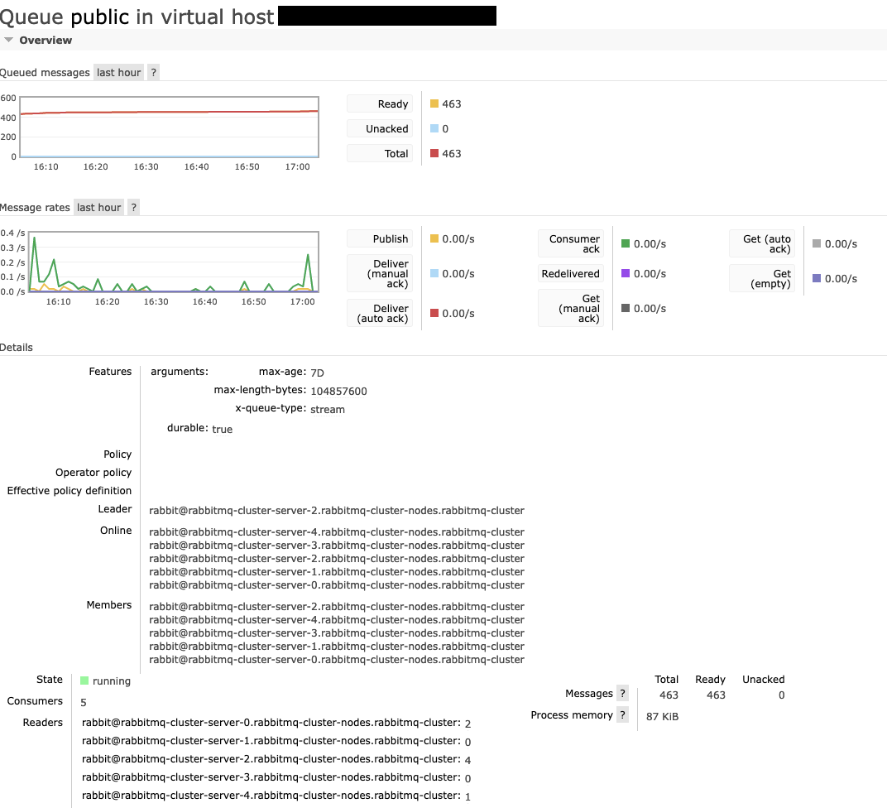Open help icon next to Messages
The width and height of the screenshot is (887, 808).
click(622, 693)
